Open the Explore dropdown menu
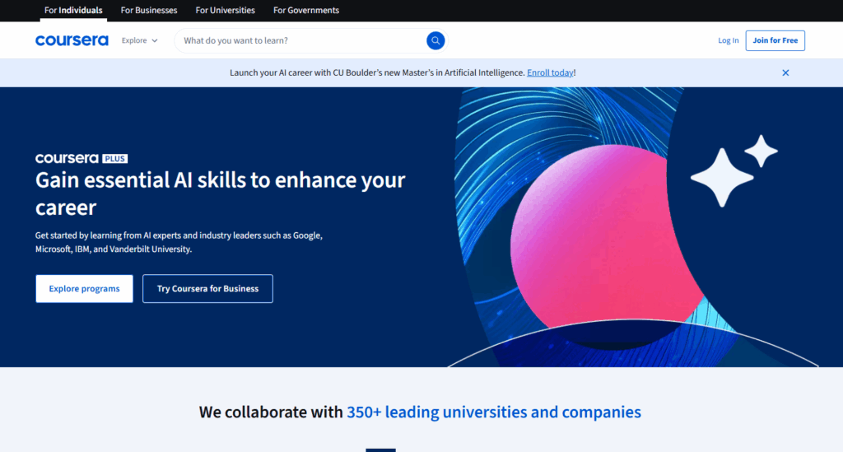 click(x=134, y=40)
